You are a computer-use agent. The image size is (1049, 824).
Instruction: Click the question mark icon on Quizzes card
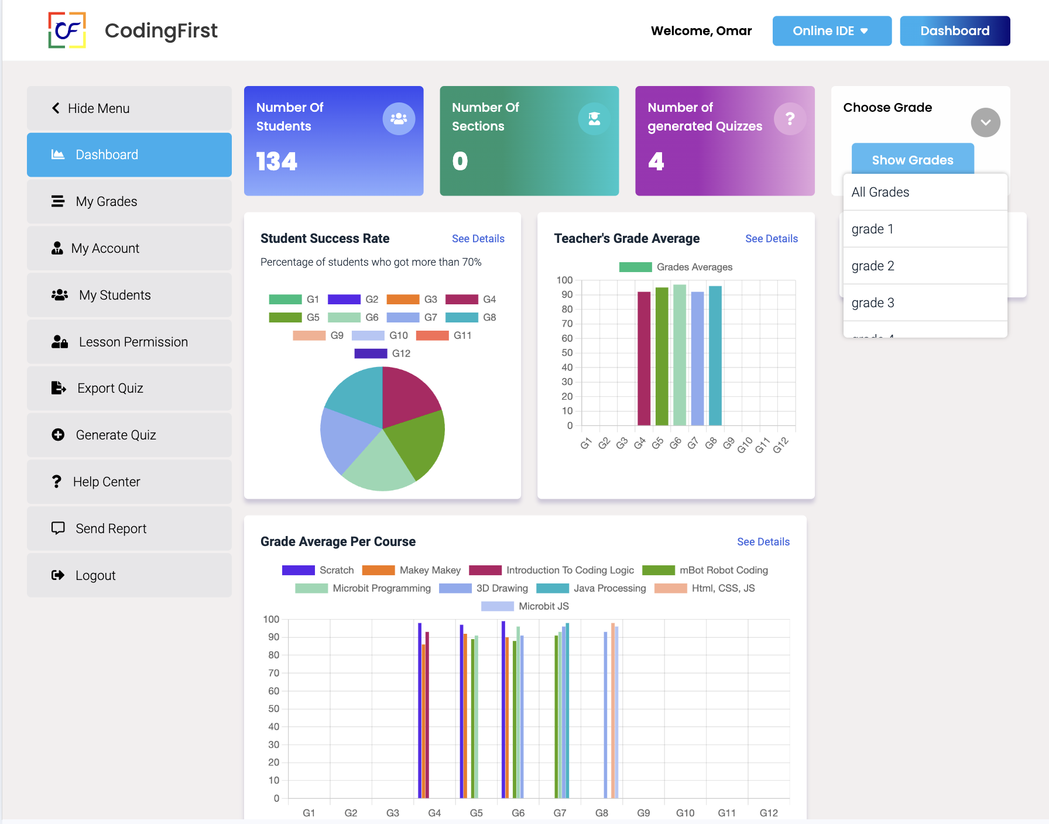790,119
